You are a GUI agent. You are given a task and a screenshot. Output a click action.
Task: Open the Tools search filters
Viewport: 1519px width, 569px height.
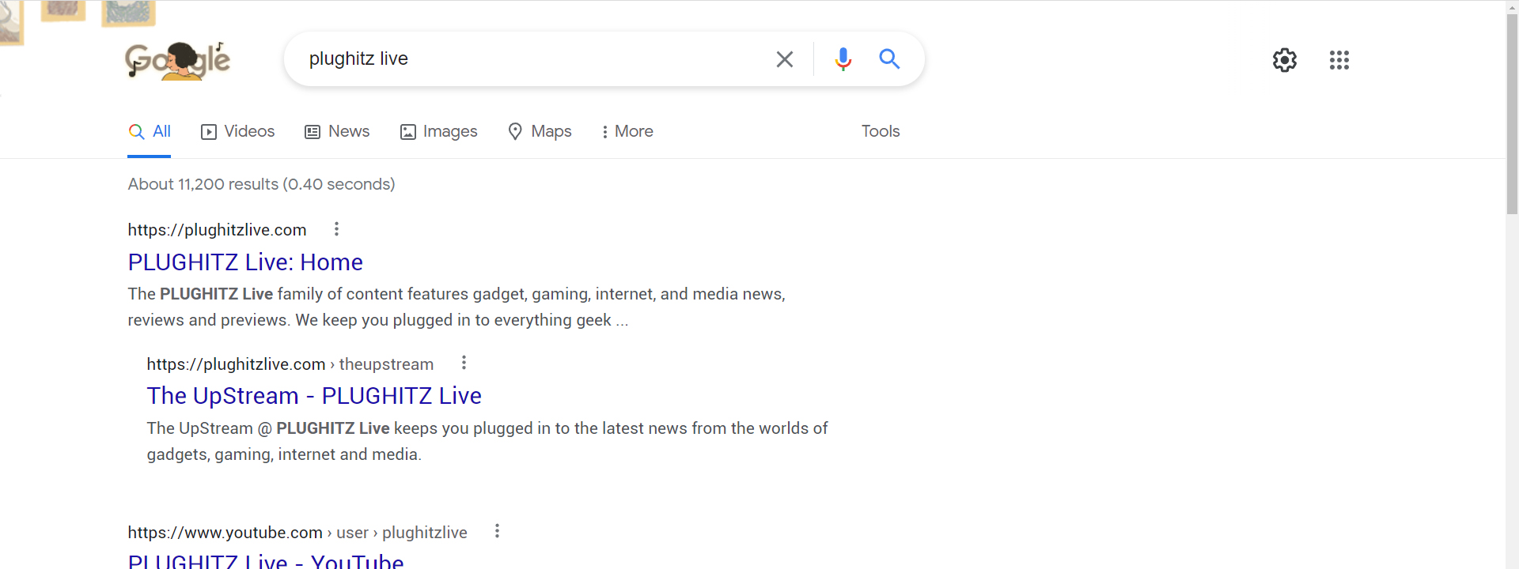click(x=880, y=131)
